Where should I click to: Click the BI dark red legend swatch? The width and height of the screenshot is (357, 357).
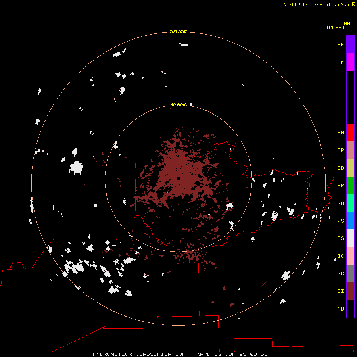[x=350, y=291]
